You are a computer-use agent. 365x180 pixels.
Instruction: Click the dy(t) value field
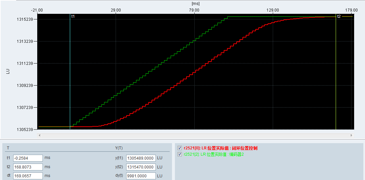coord(141,176)
